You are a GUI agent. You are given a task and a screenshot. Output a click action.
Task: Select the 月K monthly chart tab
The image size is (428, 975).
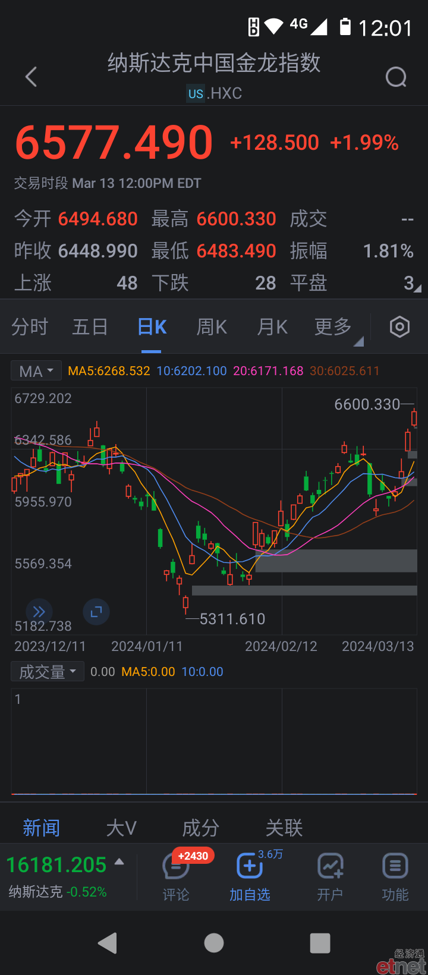[272, 327]
